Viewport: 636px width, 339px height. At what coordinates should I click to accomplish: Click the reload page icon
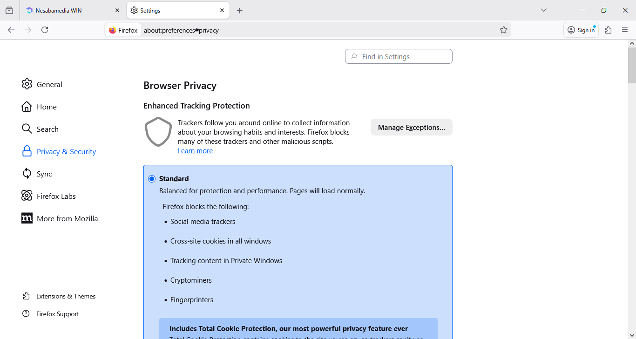pos(45,30)
